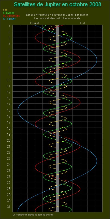Select the green 'II, Europe' legend entry
The image size is (110, 219).
[x=8, y=13]
